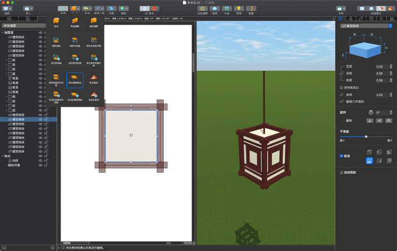This screenshot has width=397, height=251.
Task: Open the auxiliary dimension tools dropdown
Action: pos(99,9)
